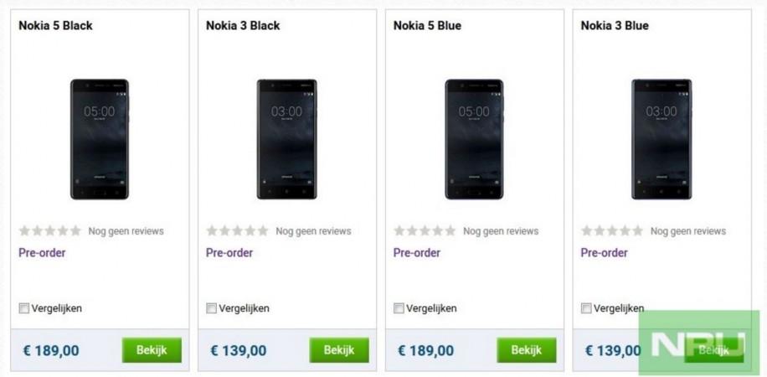Click the Nokia 3 Black product title
The height and width of the screenshot is (377, 767).
click(243, 26)
